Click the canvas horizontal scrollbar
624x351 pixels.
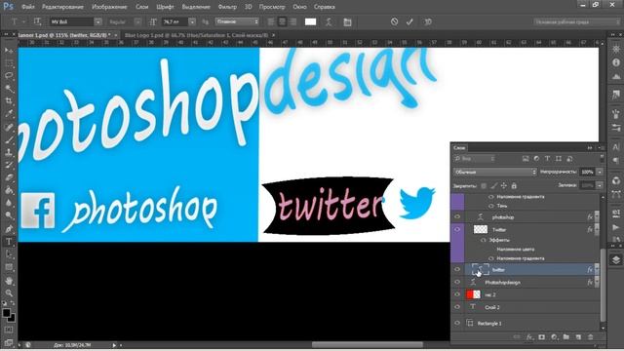[367, 344]
